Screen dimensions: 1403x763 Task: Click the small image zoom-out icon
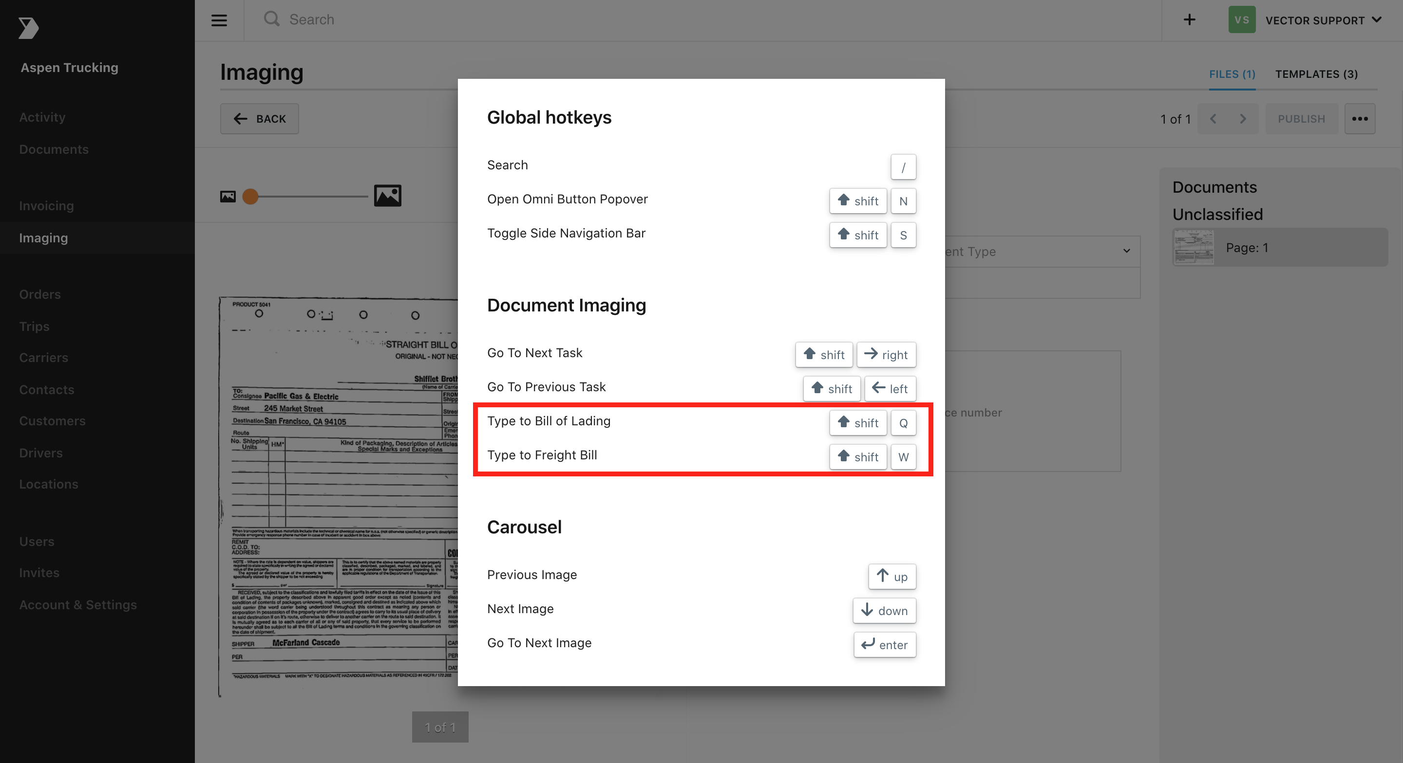pyautogui.click(x=228, y=197)
